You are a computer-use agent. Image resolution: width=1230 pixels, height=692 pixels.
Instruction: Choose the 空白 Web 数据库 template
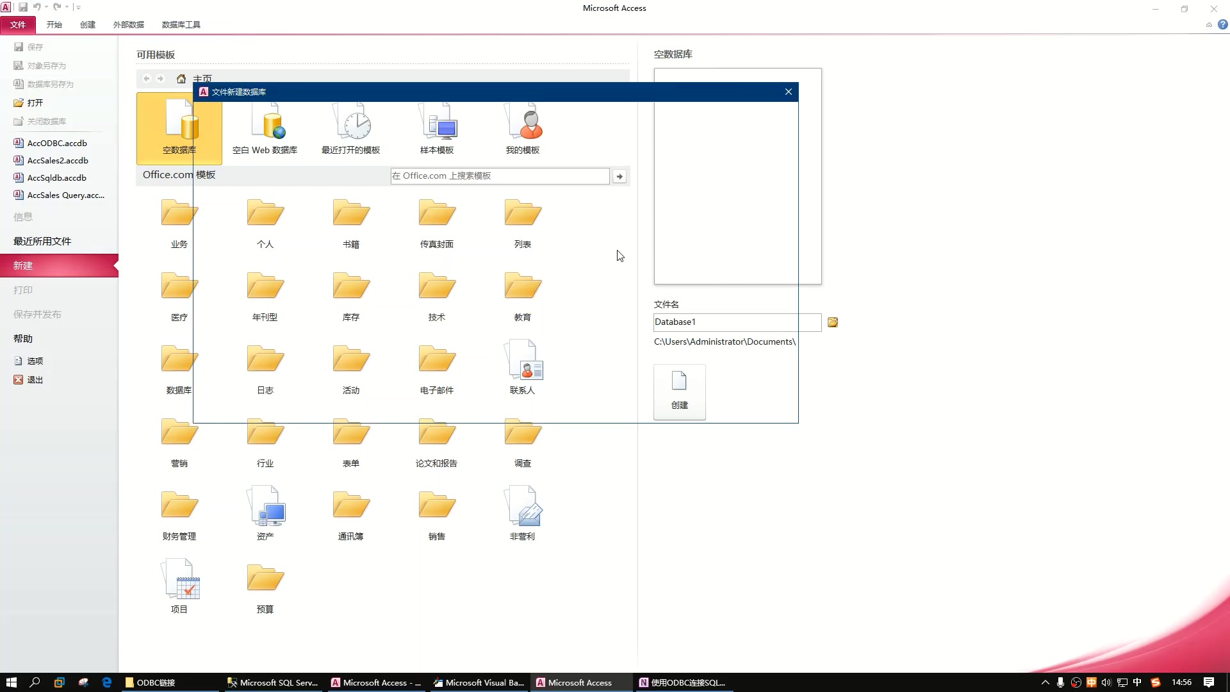(265, 129)
